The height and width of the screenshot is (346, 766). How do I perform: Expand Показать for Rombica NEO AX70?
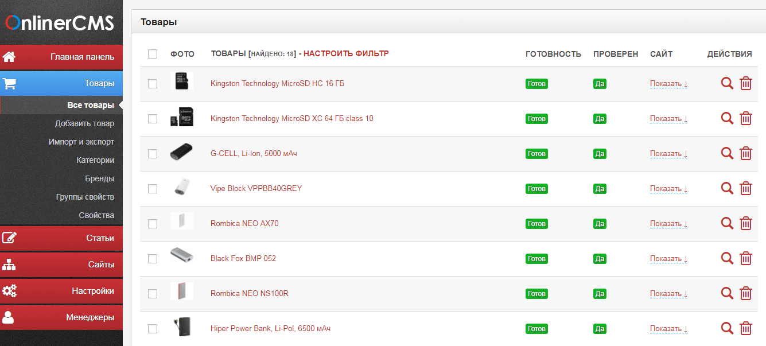coord(668,224)
